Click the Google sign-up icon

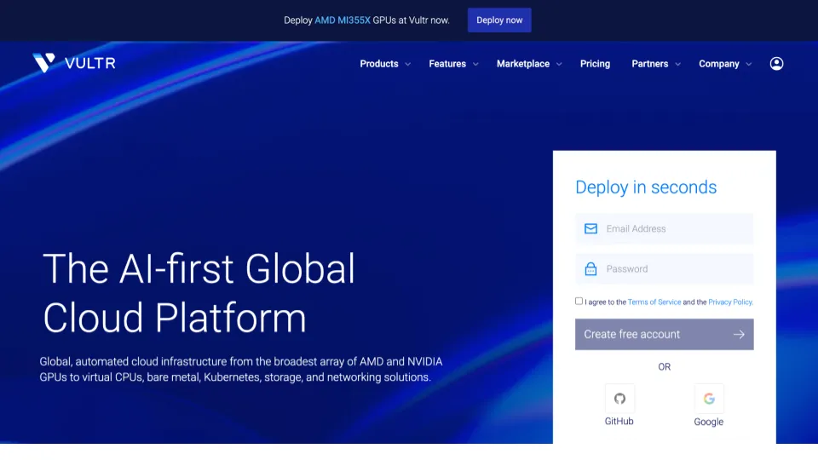point(708,399)
